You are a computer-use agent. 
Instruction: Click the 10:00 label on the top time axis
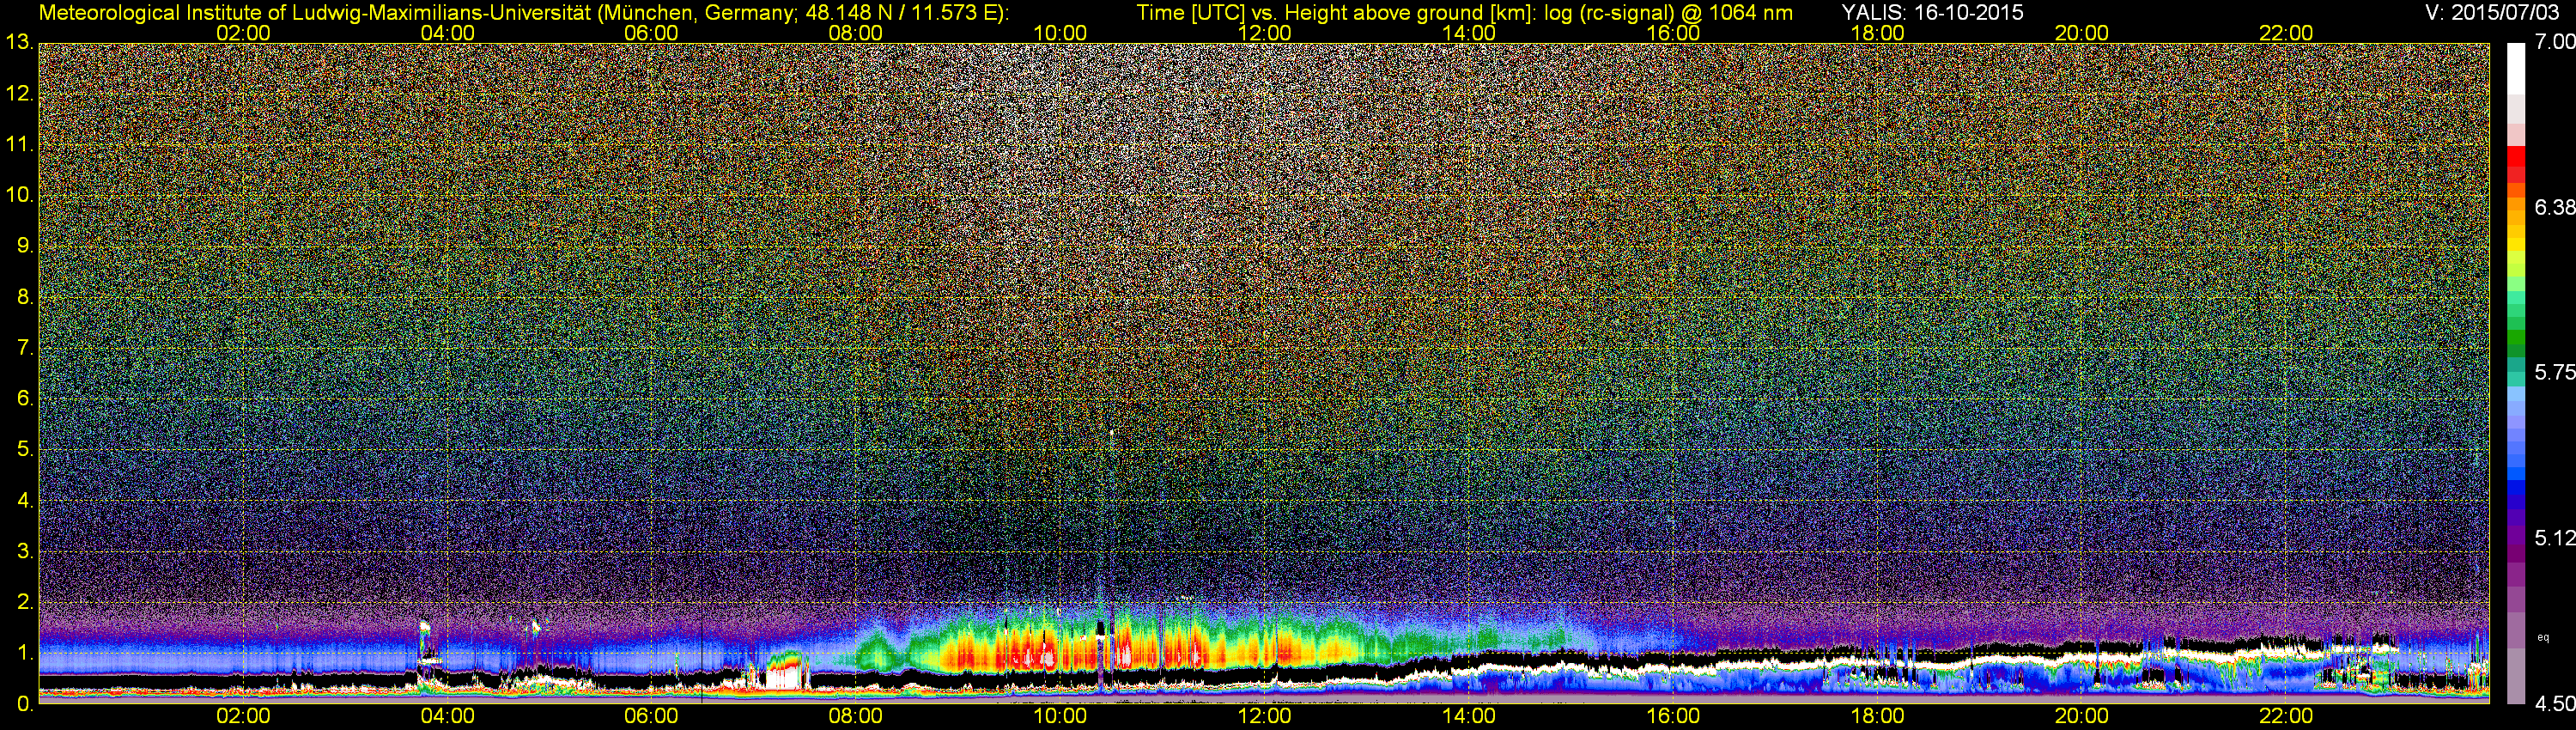point(1060,33)
